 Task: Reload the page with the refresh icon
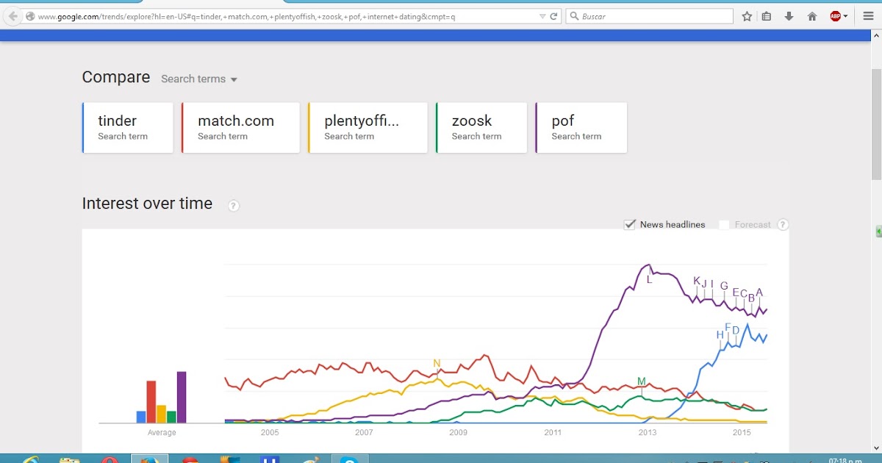(x=554, y=16)
